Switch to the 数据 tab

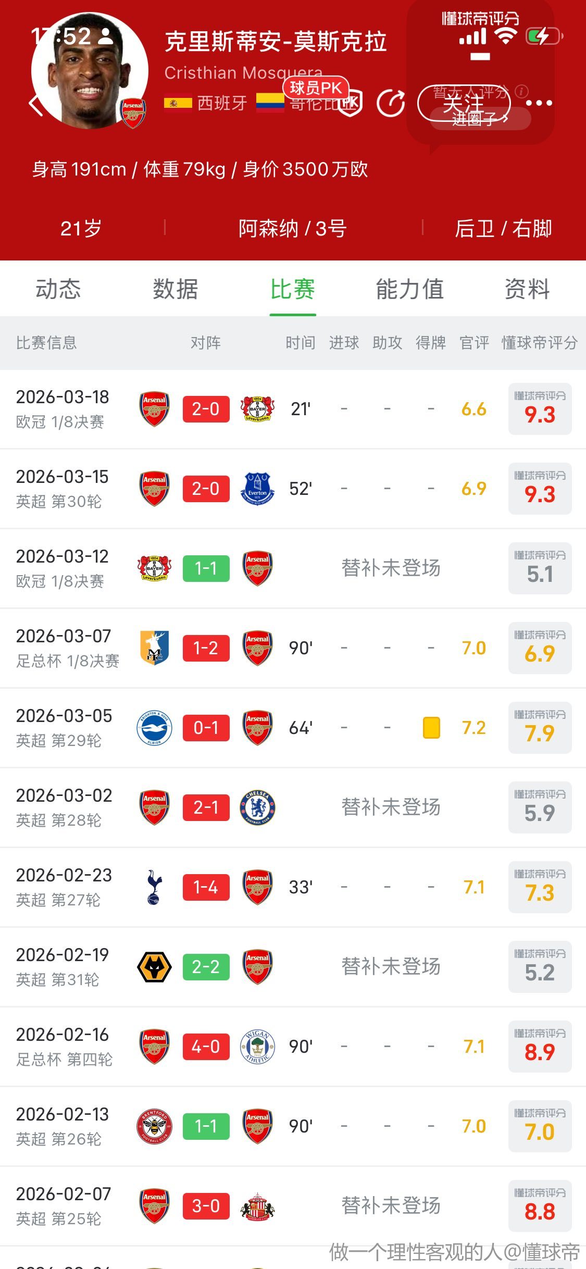point(175,289)
